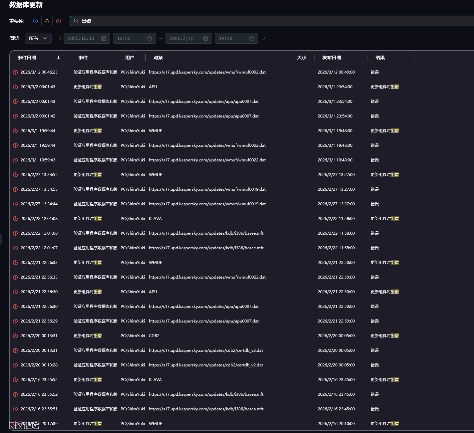Toggle the info severity filter

coord(35,21)
